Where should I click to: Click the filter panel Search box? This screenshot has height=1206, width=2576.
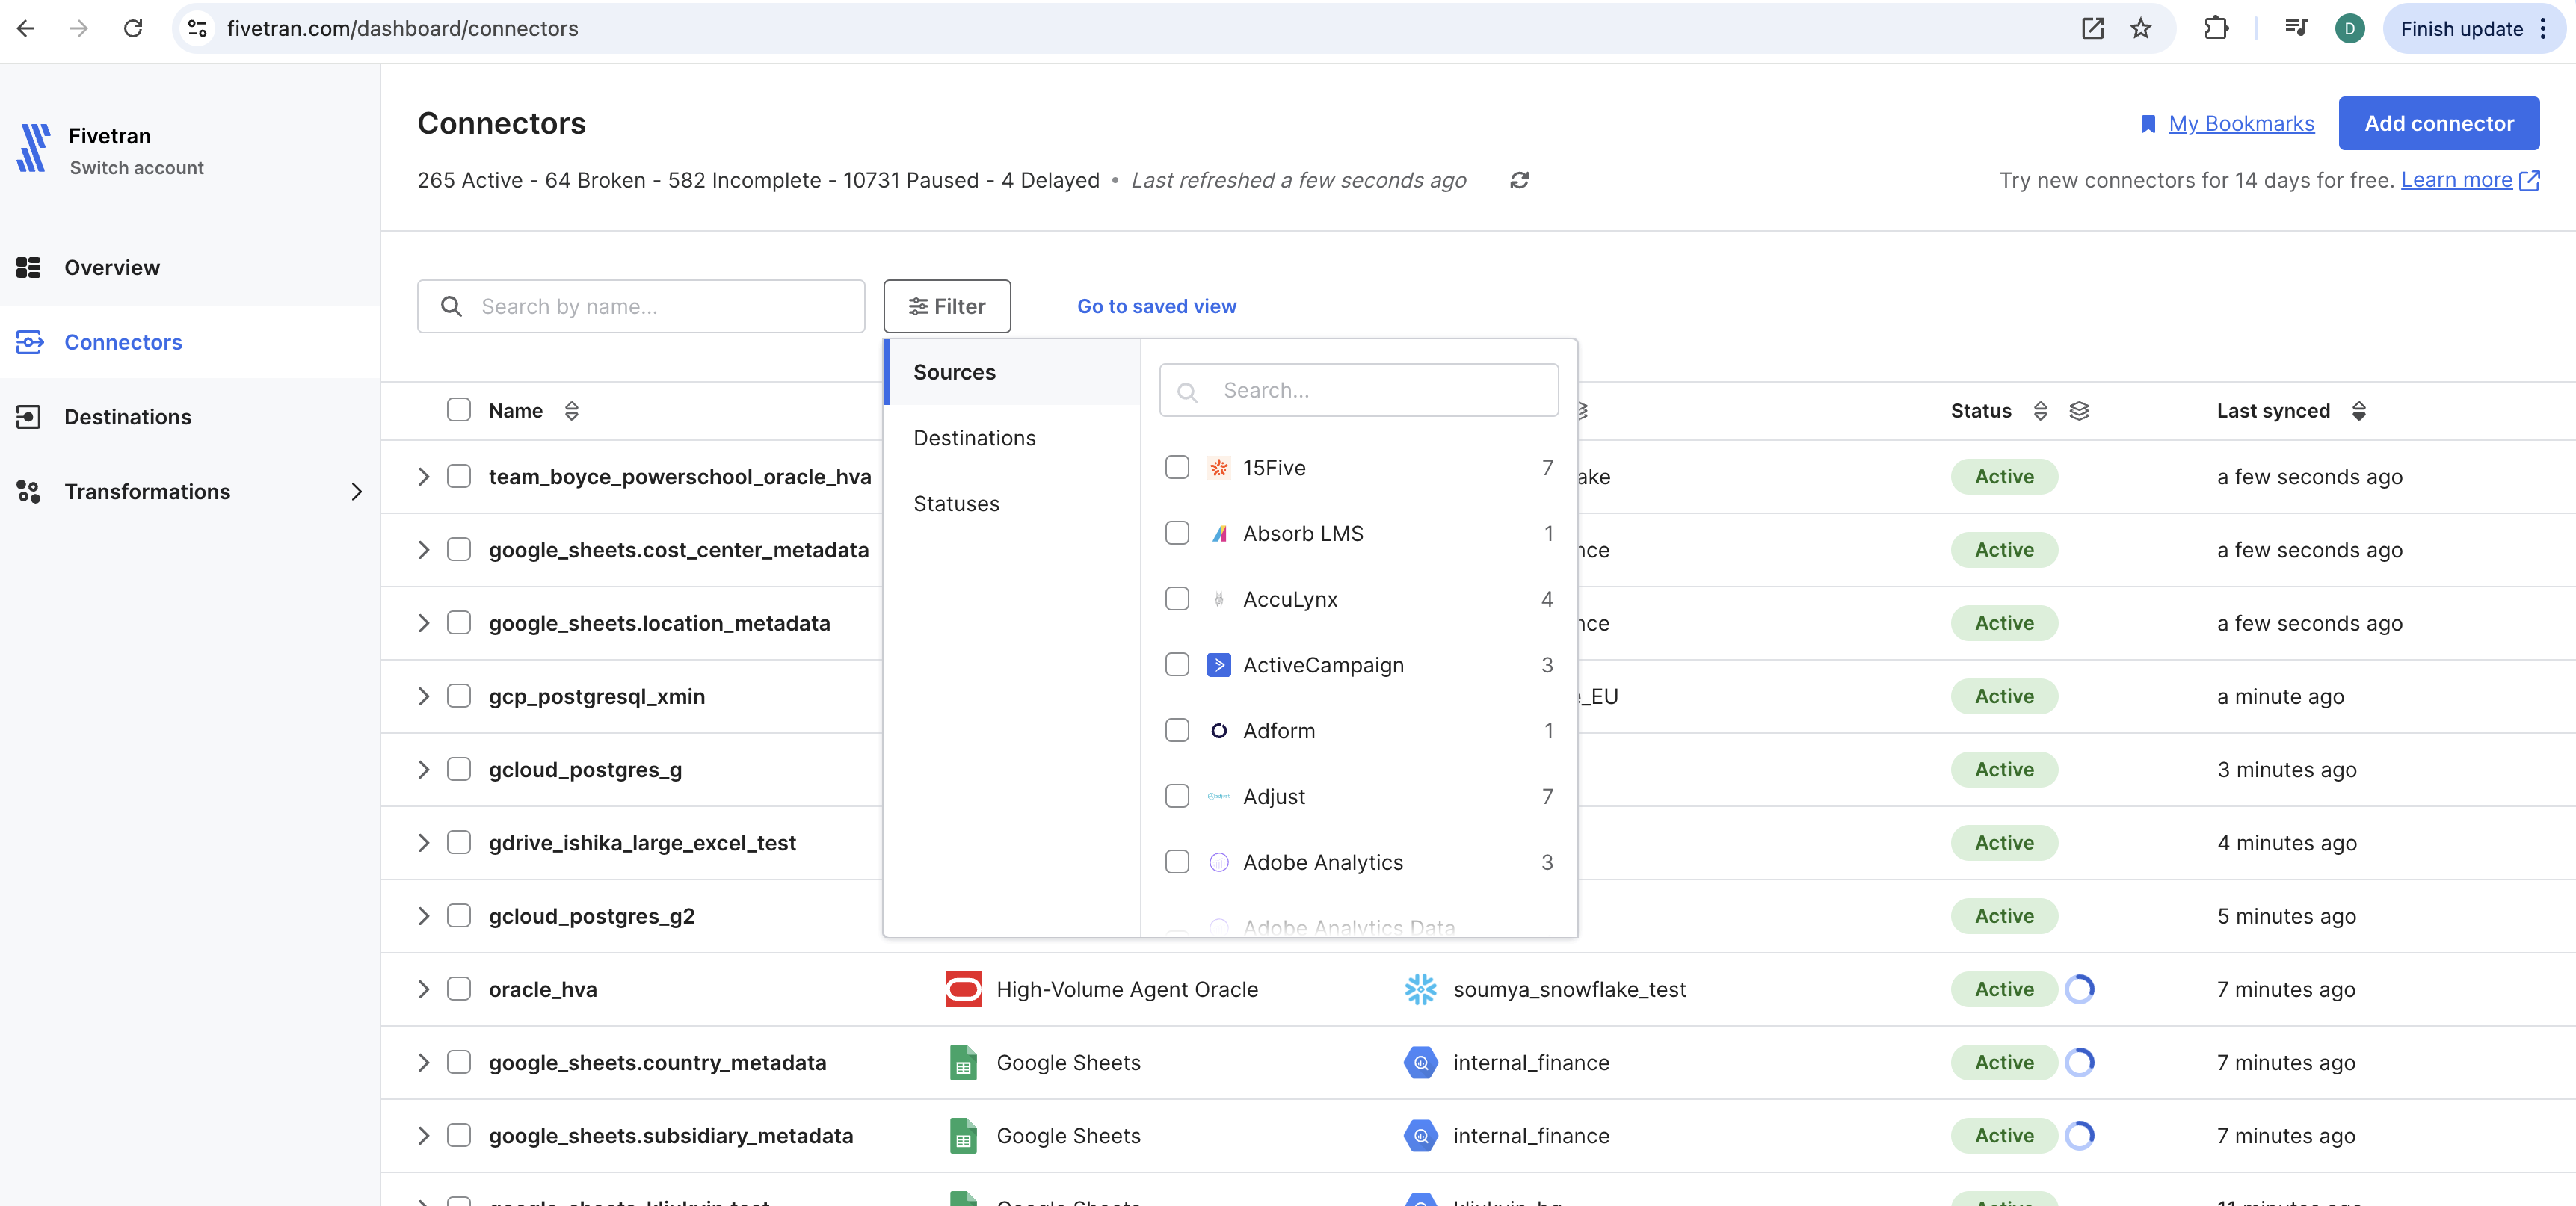pos(1358,391)
